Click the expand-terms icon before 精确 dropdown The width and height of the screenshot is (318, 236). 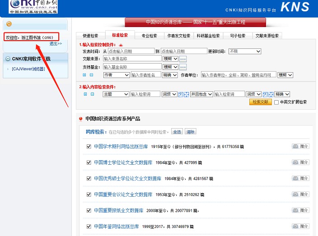[x=271, y=94]
